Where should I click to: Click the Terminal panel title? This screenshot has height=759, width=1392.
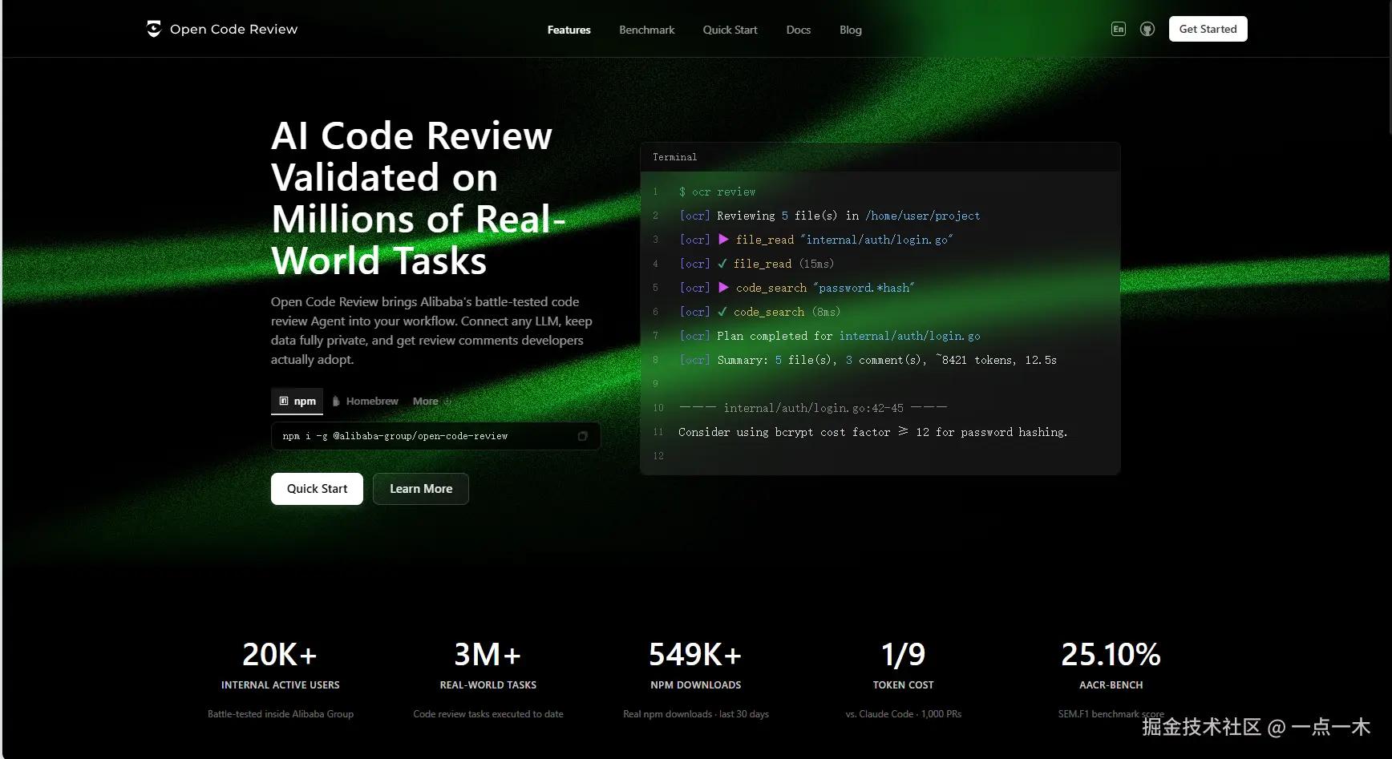click(x=675, y=157)
